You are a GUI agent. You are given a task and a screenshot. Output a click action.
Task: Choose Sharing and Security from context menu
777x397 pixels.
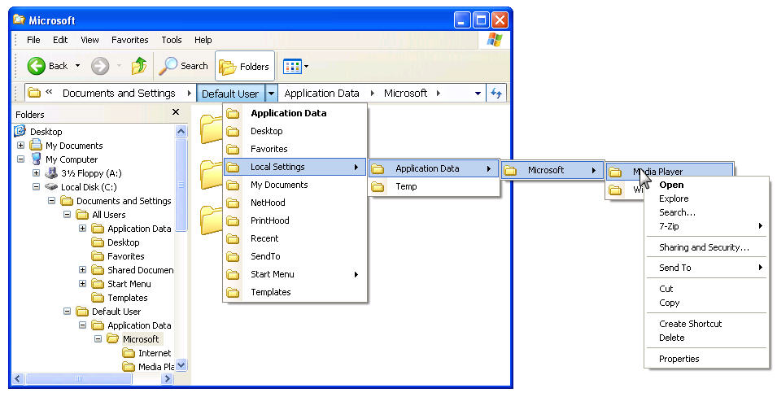click(706, 247)
